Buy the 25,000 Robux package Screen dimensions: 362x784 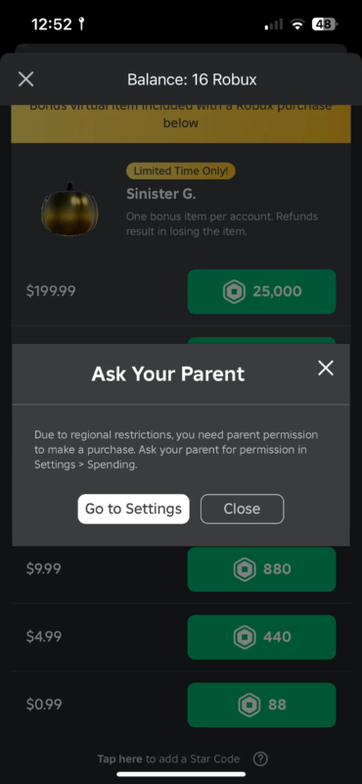261,291
